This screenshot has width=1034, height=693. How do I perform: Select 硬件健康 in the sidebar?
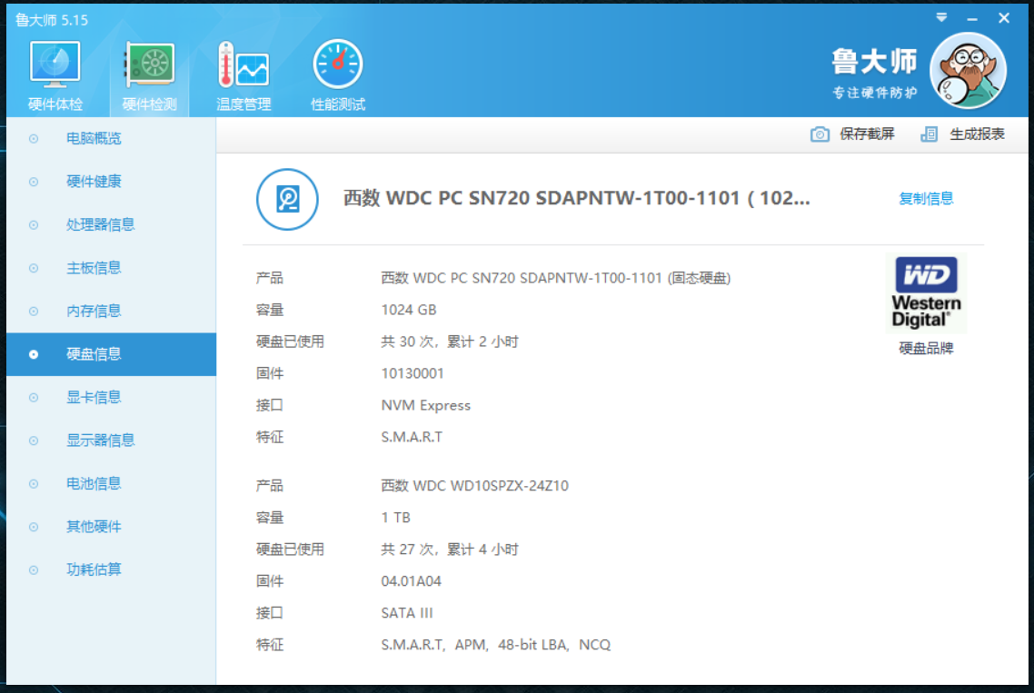click(112, 182)
